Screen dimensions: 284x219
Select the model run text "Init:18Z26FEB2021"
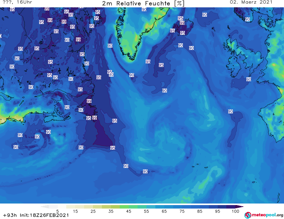[x=45, y=215]
